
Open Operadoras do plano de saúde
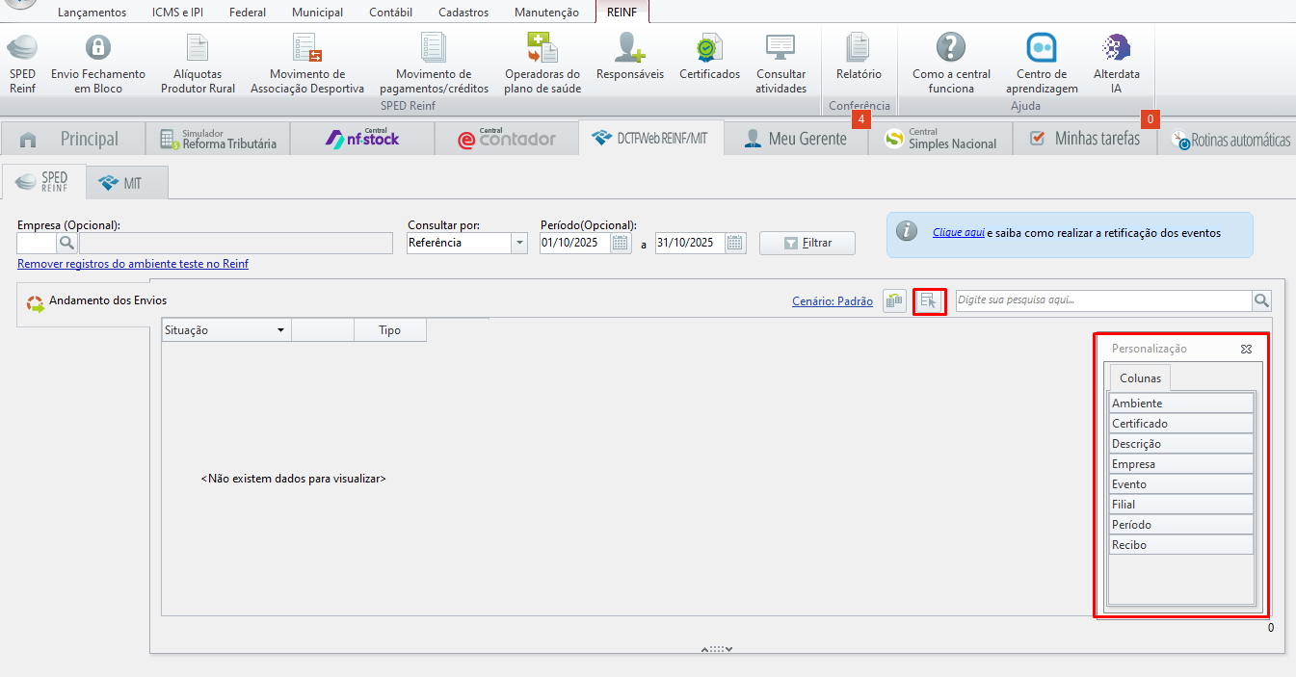[542, 64]
